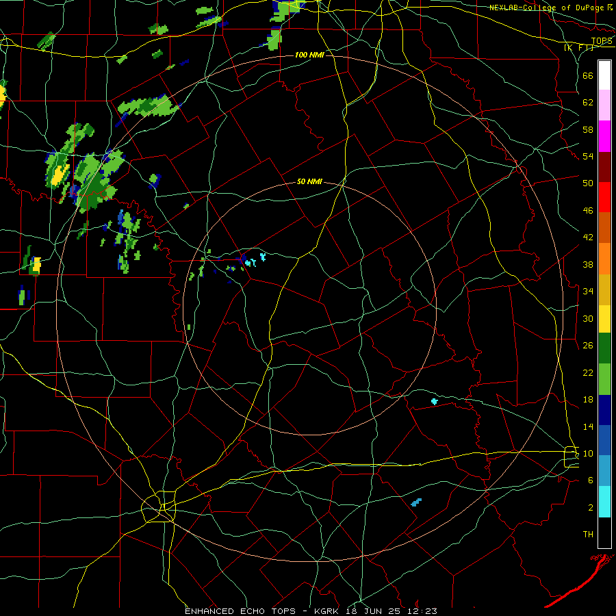
Task: Click the legend value 46
Action: [588, 211]
